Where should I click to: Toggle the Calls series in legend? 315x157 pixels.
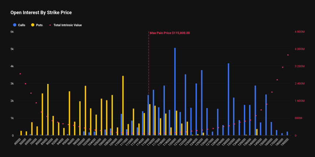point(21,25)
